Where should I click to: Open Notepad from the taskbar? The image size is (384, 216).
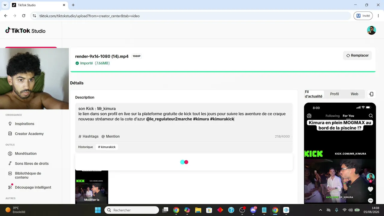(264, 210)
